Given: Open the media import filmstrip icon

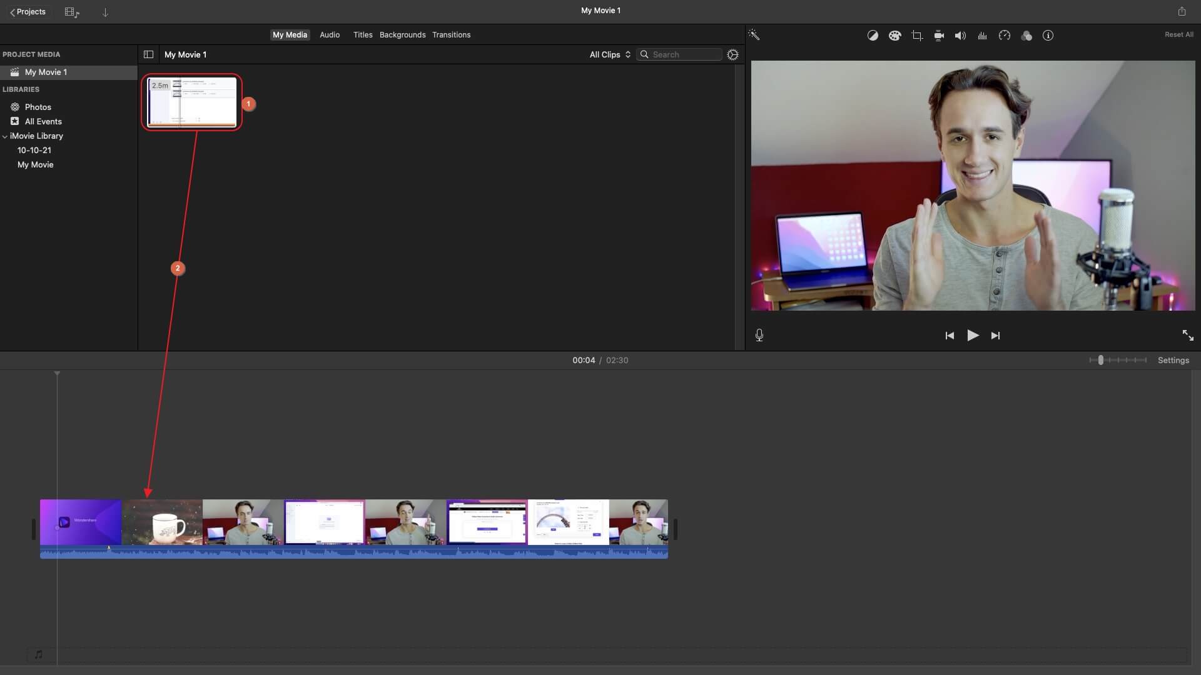Looking at the screenshot, I should pos(72,12).
